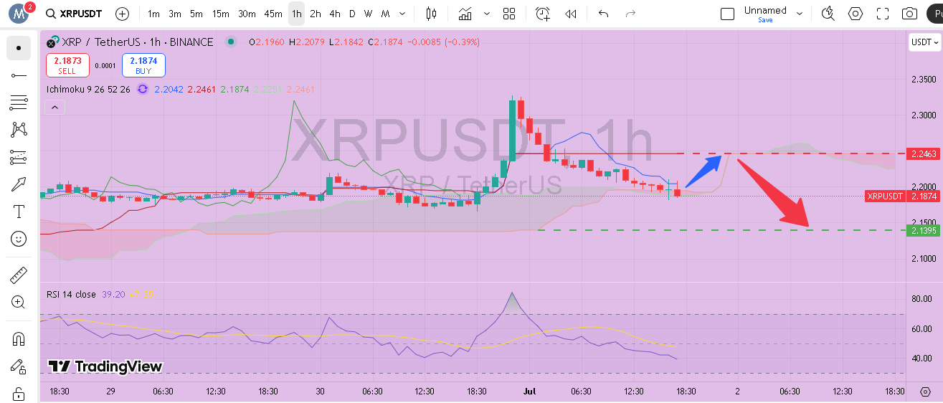Switch to the daily D timeframe
Screen dimensions: 943x403
click(x=352, y=14)
